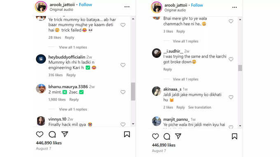Follow aroob_jattoii in left panel
The width and height of the screenshot is (280, 157).
(86, 5)
